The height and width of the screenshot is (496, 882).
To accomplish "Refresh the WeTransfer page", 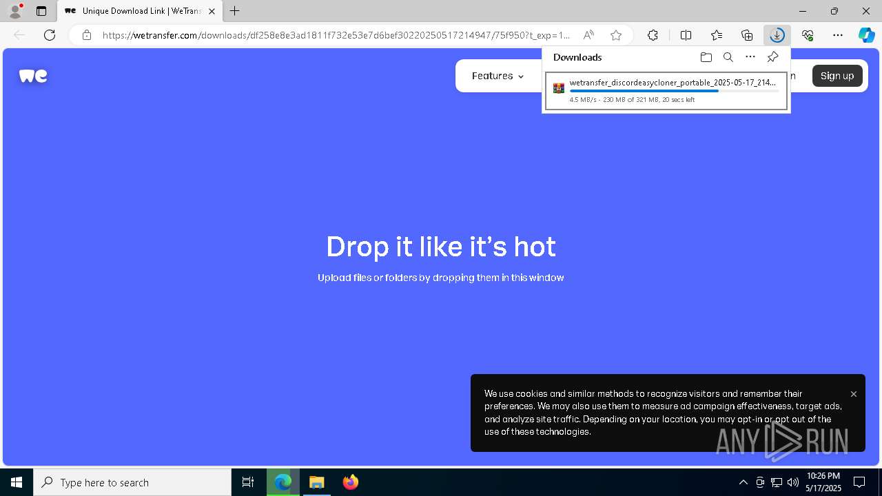I will click(50, 35).
